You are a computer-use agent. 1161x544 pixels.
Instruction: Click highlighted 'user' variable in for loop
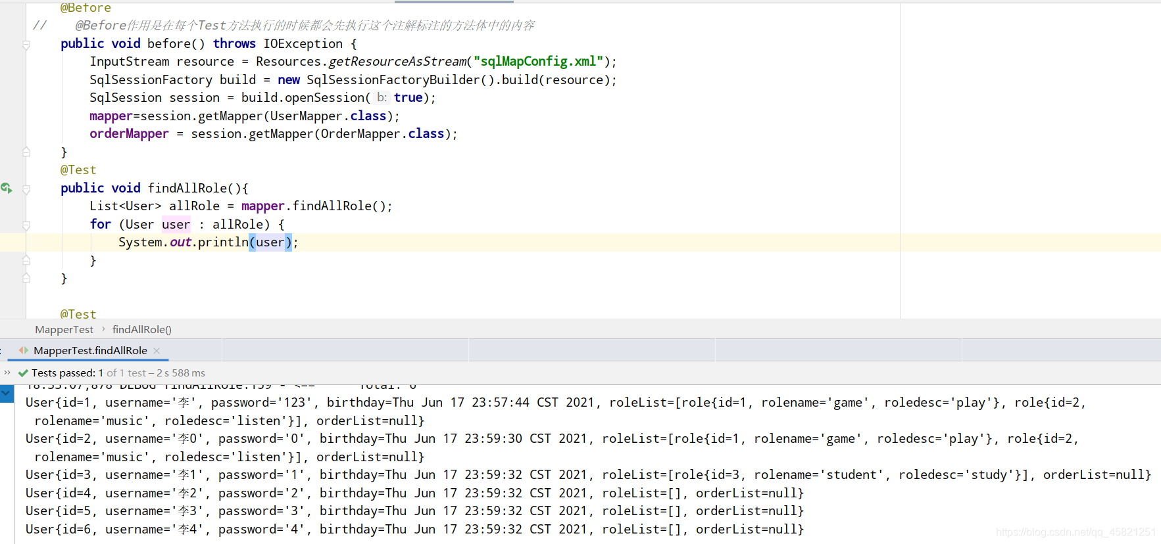[x=176, y=224]
